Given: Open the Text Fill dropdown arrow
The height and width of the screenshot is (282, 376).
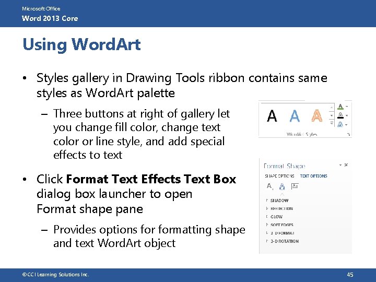Looking at the screenshot, I should pos(347,107).
